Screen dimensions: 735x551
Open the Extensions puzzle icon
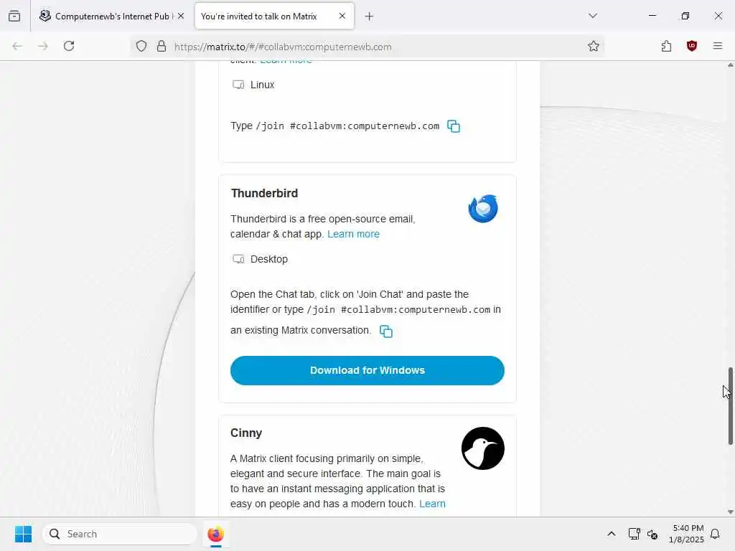(x=666, y=46)
